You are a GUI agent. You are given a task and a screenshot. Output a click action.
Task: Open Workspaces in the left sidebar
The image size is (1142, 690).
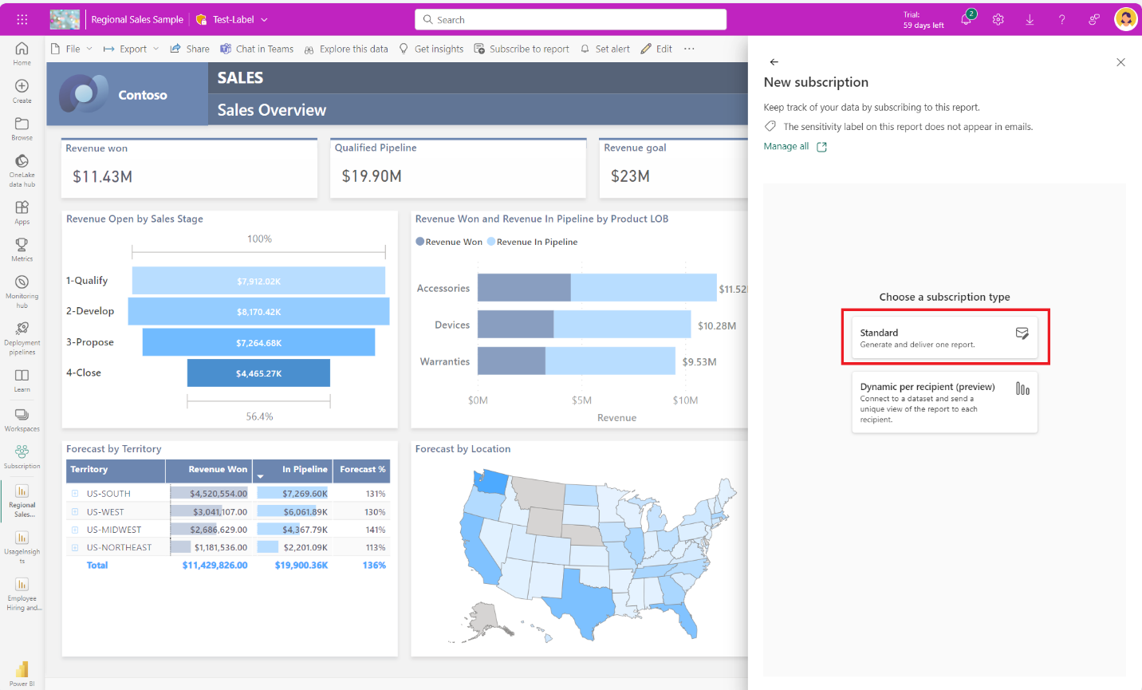click(x=22, y=419)
